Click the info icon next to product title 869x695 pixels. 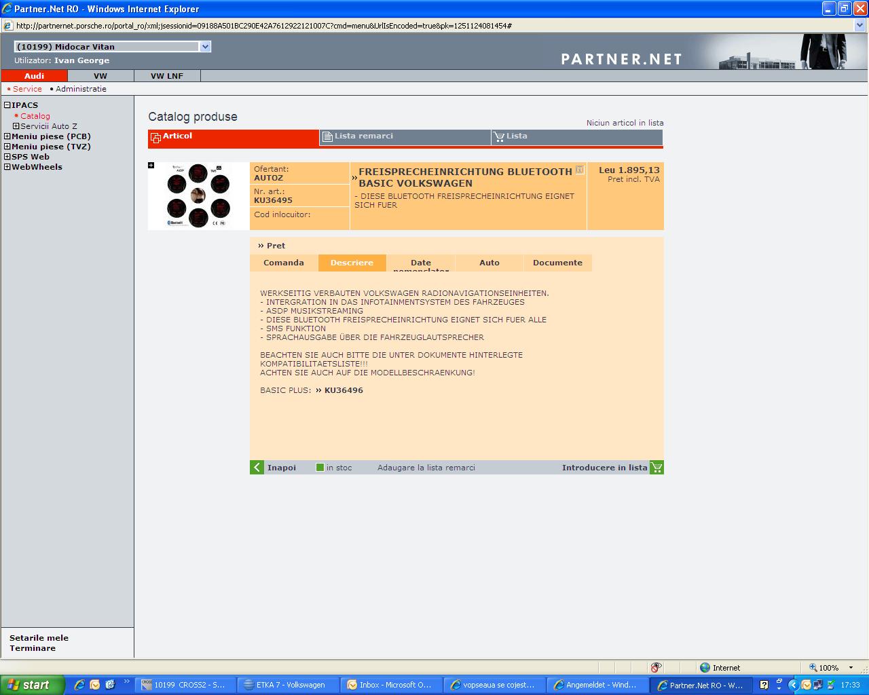pos(580,170)
